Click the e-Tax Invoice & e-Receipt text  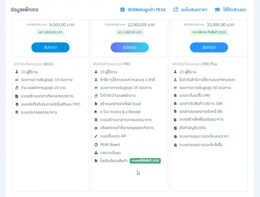pos(120,112)
